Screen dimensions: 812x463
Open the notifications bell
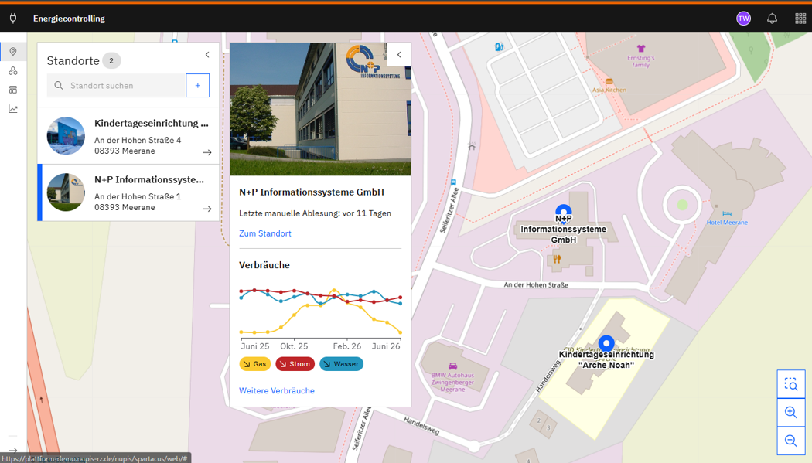772,19
